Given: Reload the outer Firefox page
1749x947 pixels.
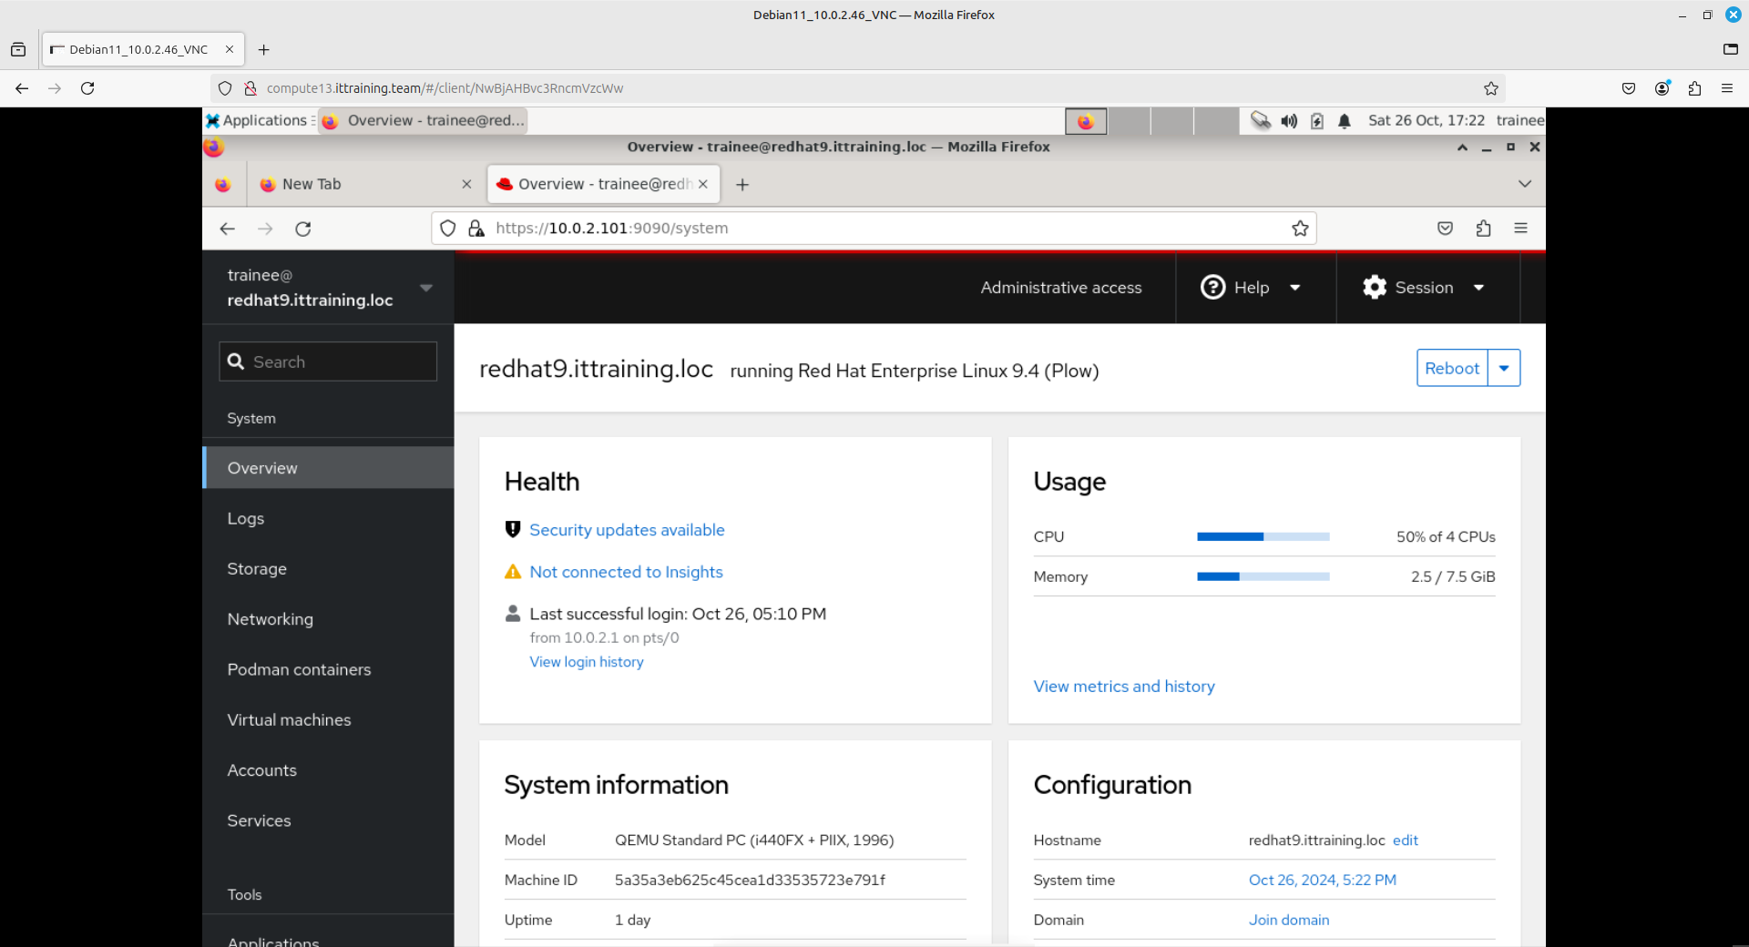Looking at the screenshot, I should pyautogui.click(x=87, y=88).
